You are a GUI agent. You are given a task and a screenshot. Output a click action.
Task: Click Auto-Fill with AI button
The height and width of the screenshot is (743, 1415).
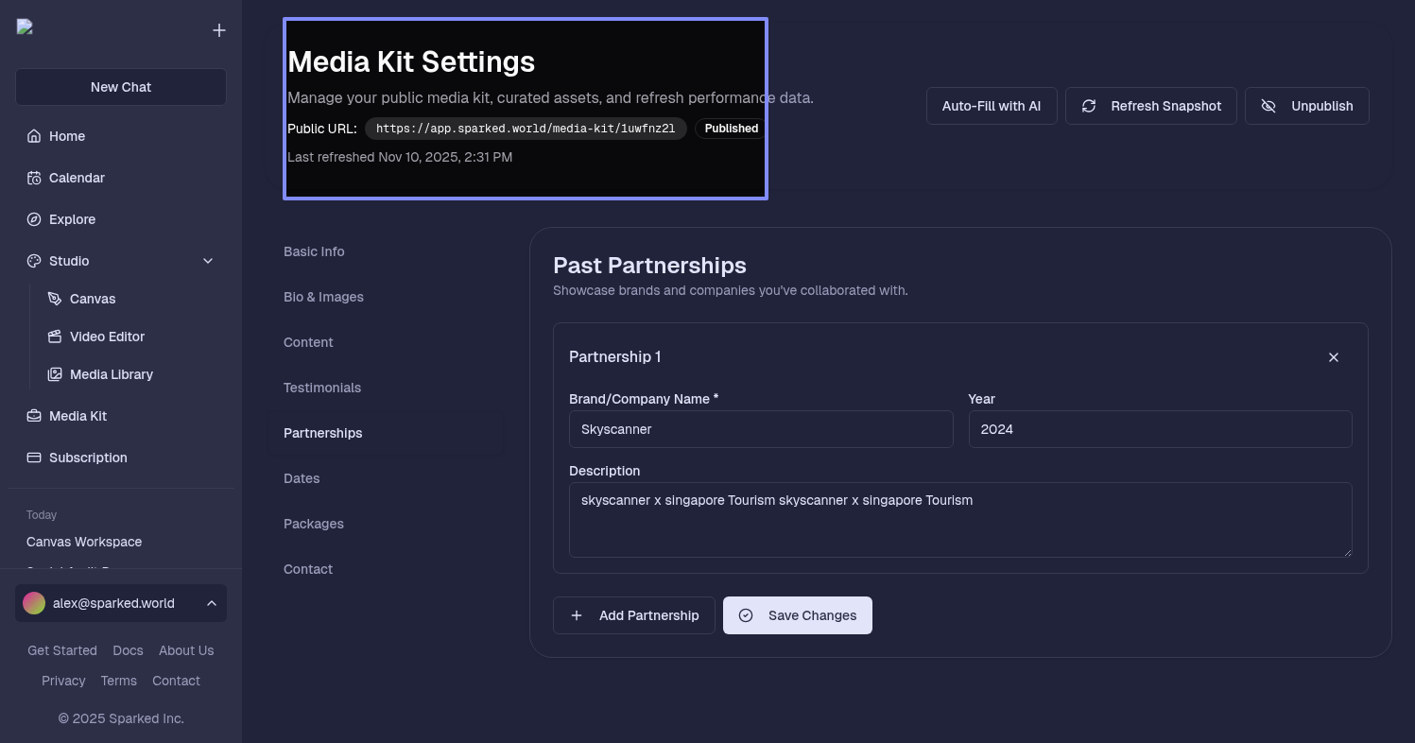(991, 106)
